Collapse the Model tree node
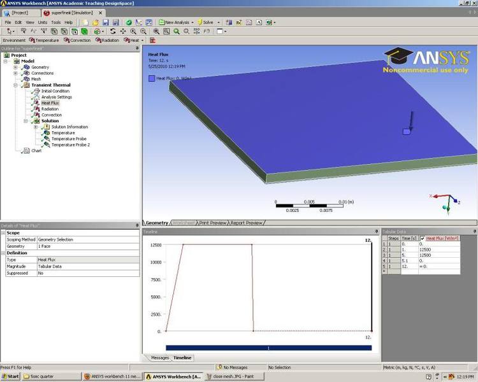The image size is (478, 382). pyautogui.click(x=6, y=61)
